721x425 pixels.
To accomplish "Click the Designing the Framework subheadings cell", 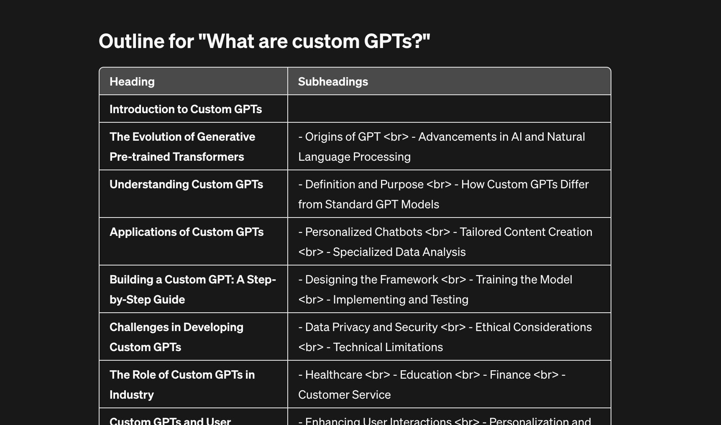I will [449, 289].
